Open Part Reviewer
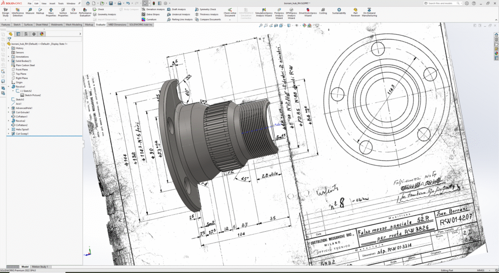The image size is (499, 273). click(355, 12)
